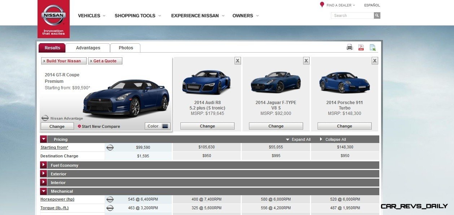Click the Jaguar $55,055 price cell
This screenshot has width=454, height=215.
click(276, 147)
